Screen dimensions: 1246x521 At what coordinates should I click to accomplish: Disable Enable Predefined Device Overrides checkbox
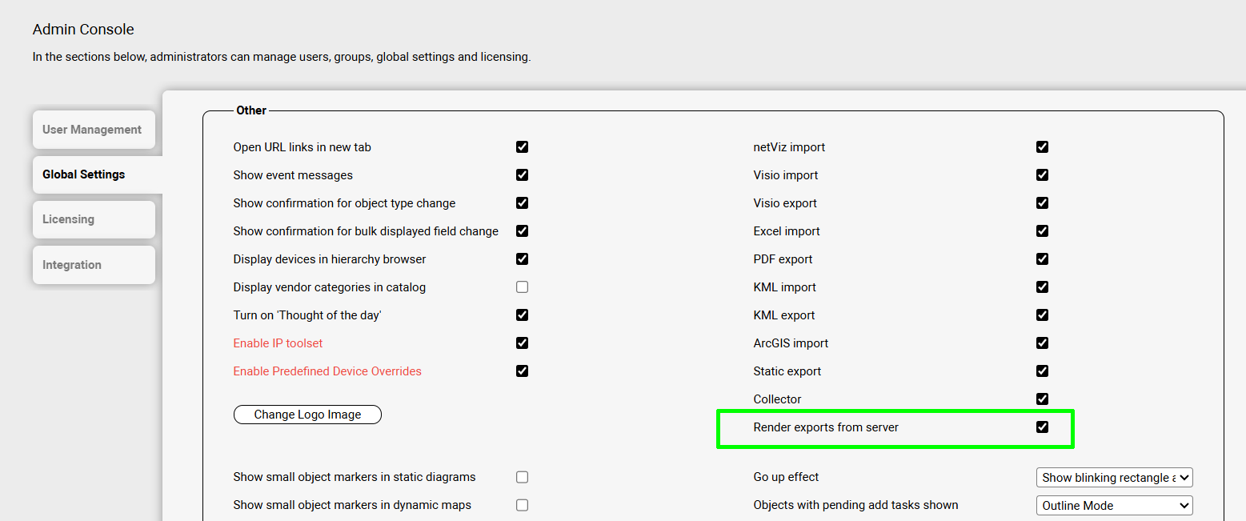click(522, 371)
